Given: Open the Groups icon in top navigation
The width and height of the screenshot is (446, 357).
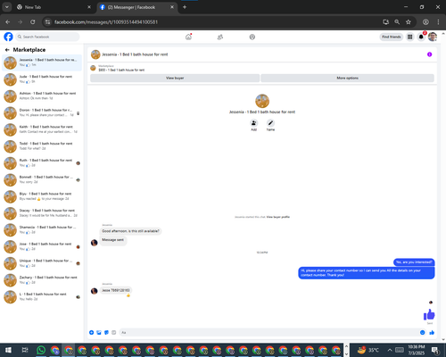Looking at the screenshot, I should pyautogui.click(x=252, y=37).
